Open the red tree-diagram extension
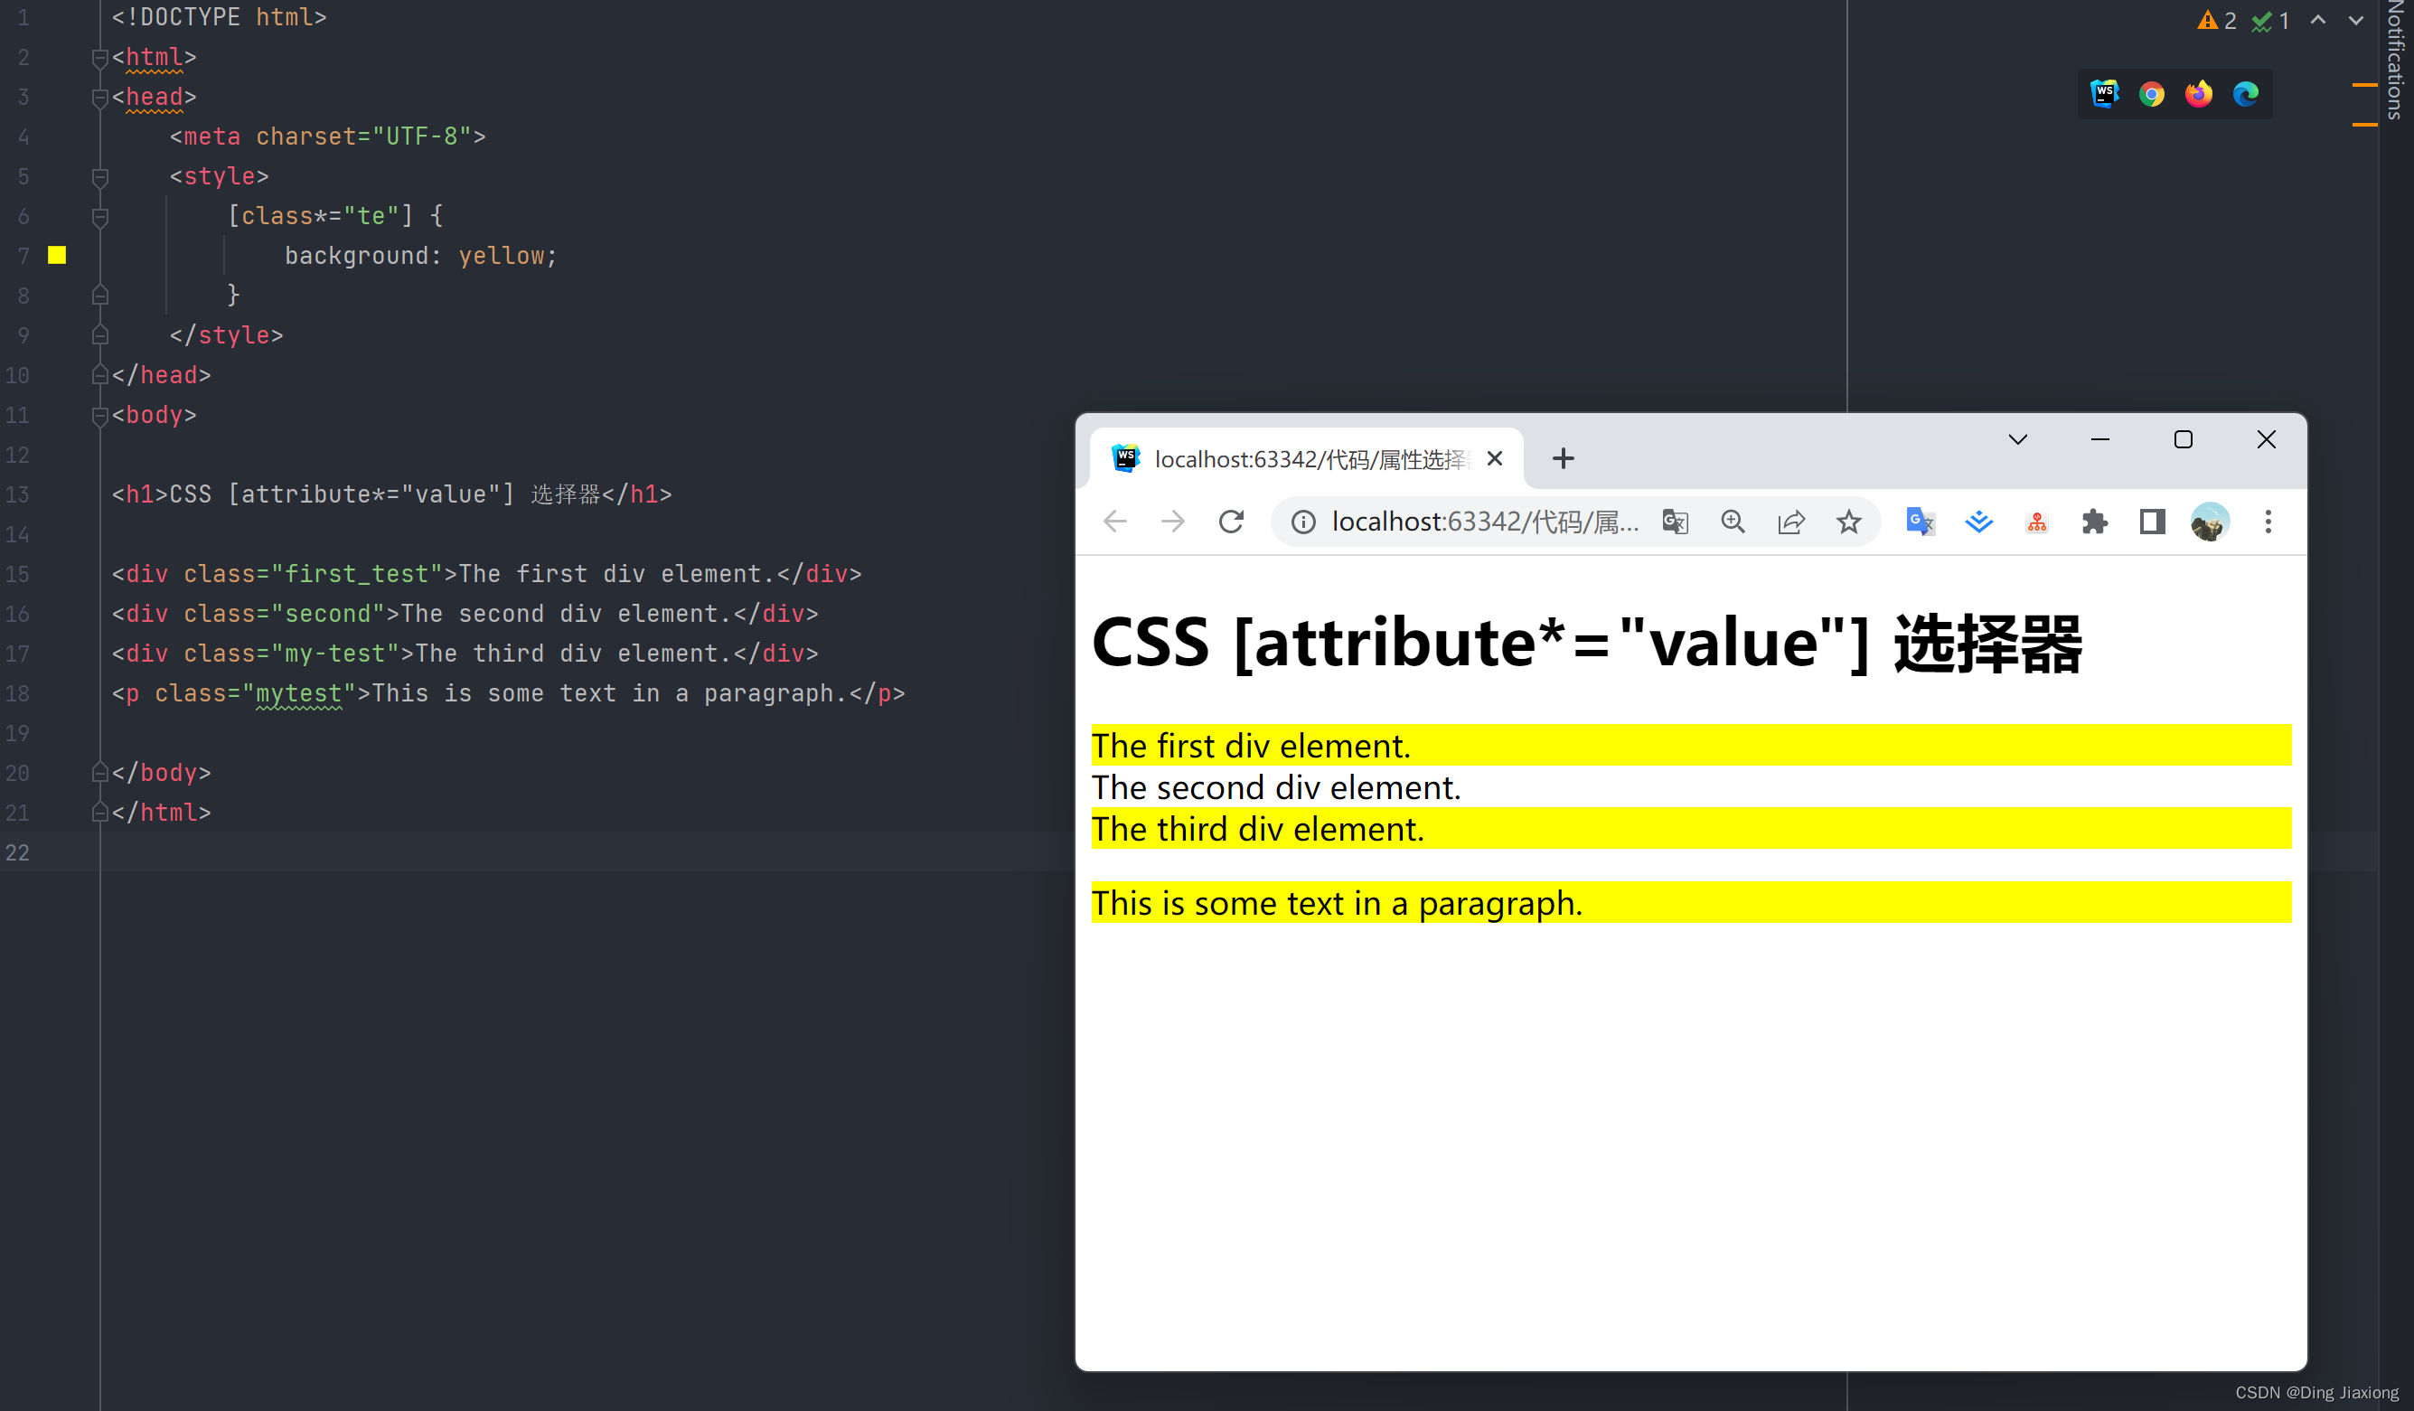 2036,522
